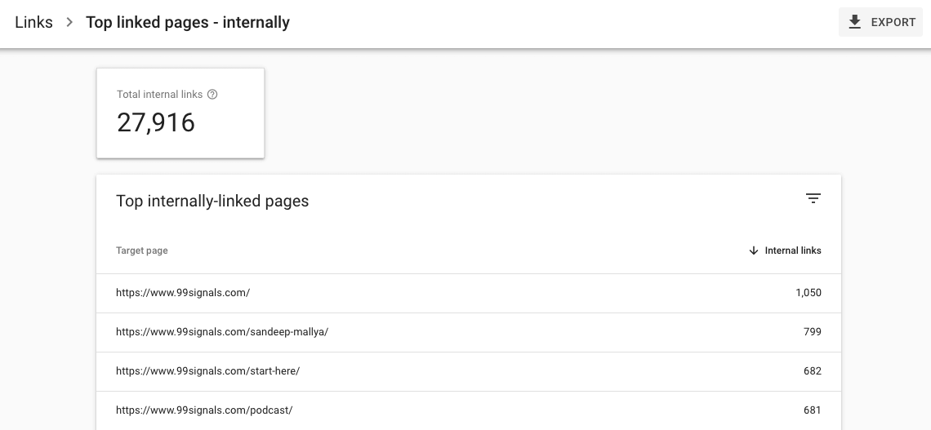This screenshot has width=931, height=430.
Task: Open the 99signals.com homepage row
Action: pyautogui.click(x=183, y=293)
